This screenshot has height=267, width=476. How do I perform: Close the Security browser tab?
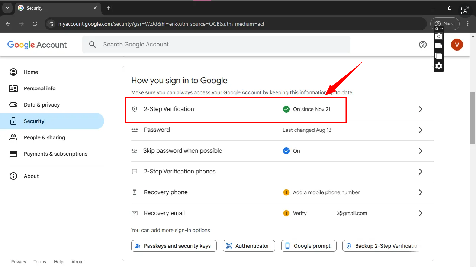pos(95,8)
